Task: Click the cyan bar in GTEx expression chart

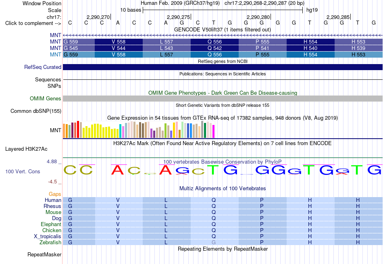Action: (120, 131)
